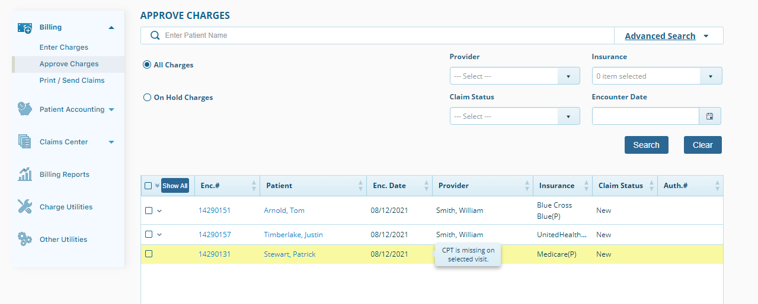Select the On Hold Charges radio button

pos(147,98)
